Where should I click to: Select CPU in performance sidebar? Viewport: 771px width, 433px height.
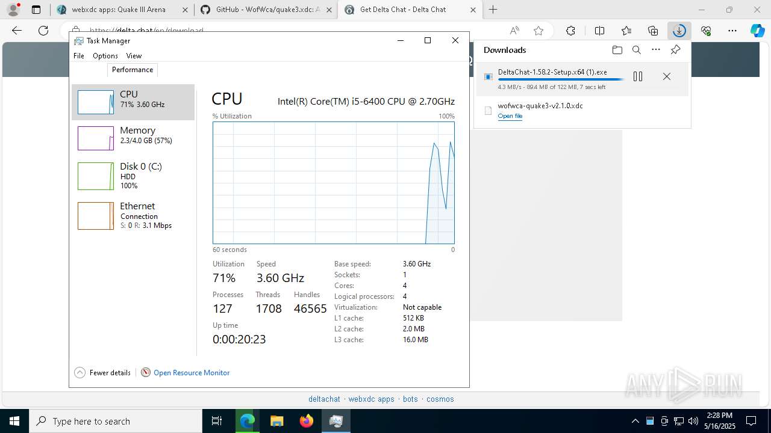[133, 102]
